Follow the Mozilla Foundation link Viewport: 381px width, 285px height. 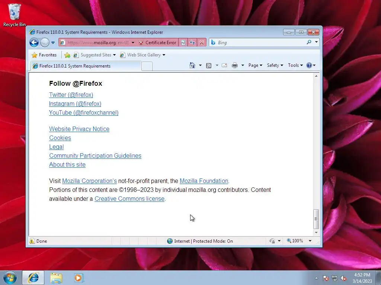click(x=204, y=181)
